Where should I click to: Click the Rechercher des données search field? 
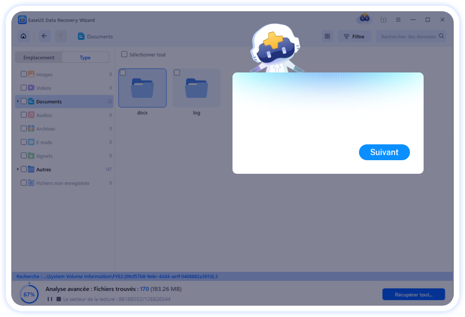coord(408,36)
